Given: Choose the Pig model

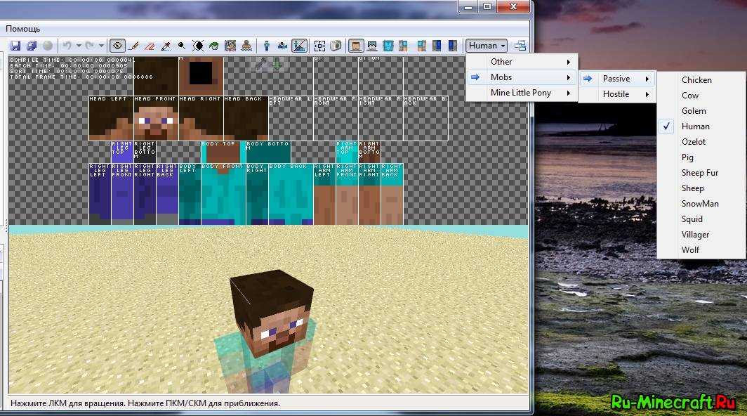Looking at the screenshot, I should (701, 157).
